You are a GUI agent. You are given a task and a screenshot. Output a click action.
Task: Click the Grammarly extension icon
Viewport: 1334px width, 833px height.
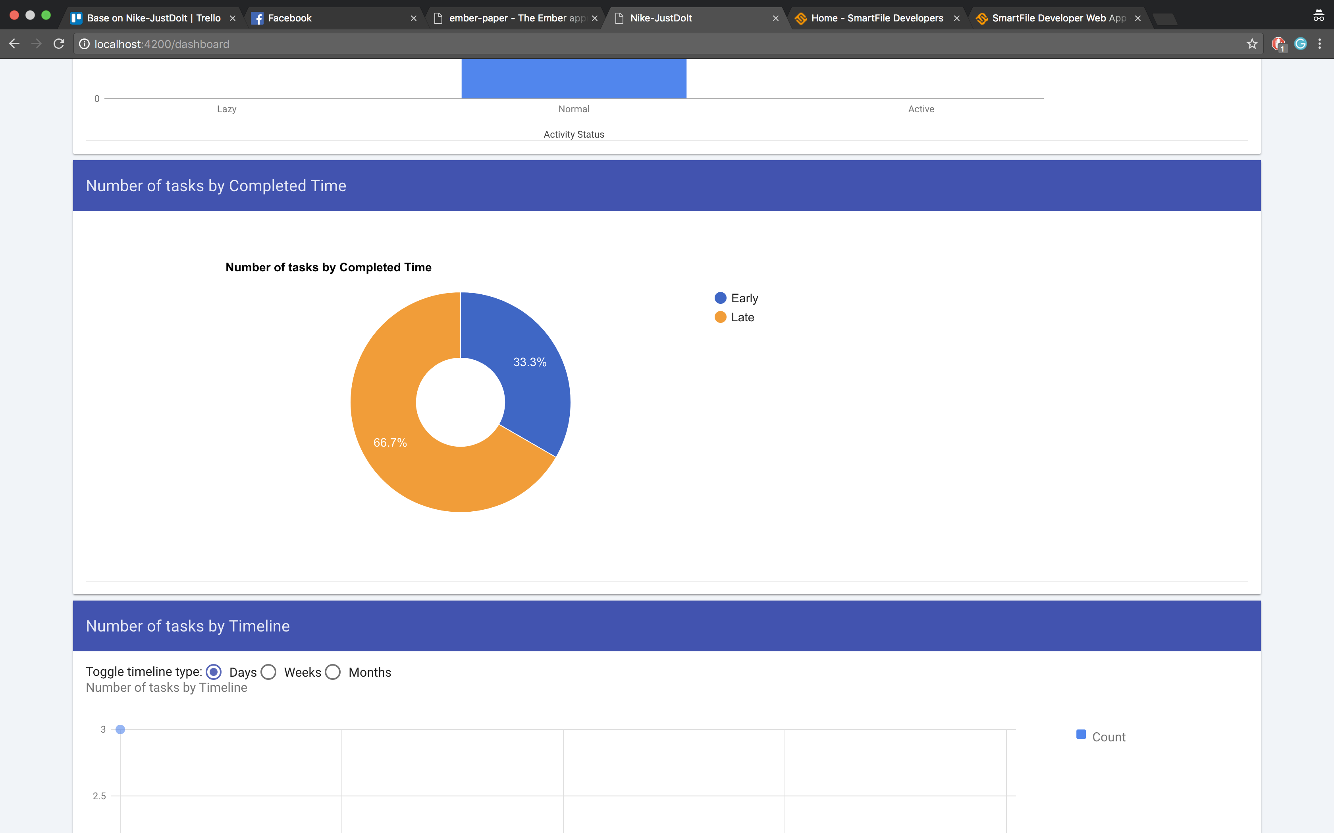(1300, 44)
